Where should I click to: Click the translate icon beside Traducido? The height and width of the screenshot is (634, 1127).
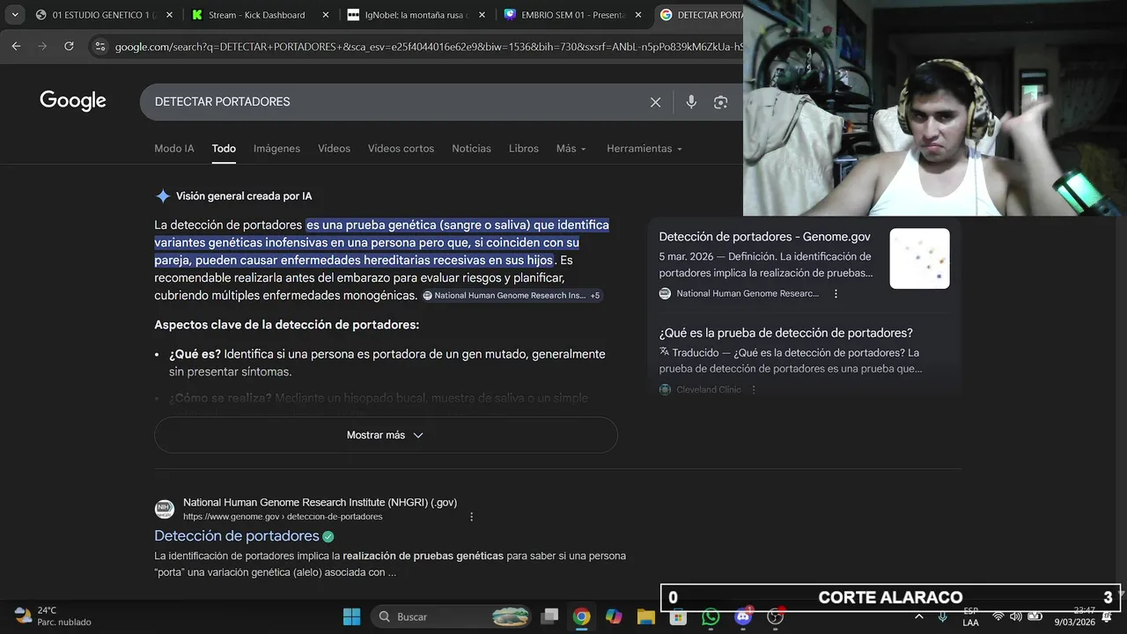665,352
